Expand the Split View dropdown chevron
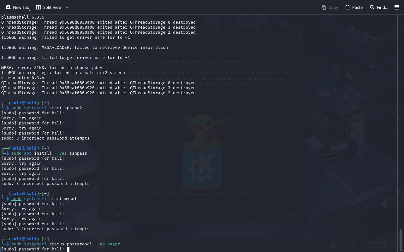 pyautogui.click(x=67, y=7)
